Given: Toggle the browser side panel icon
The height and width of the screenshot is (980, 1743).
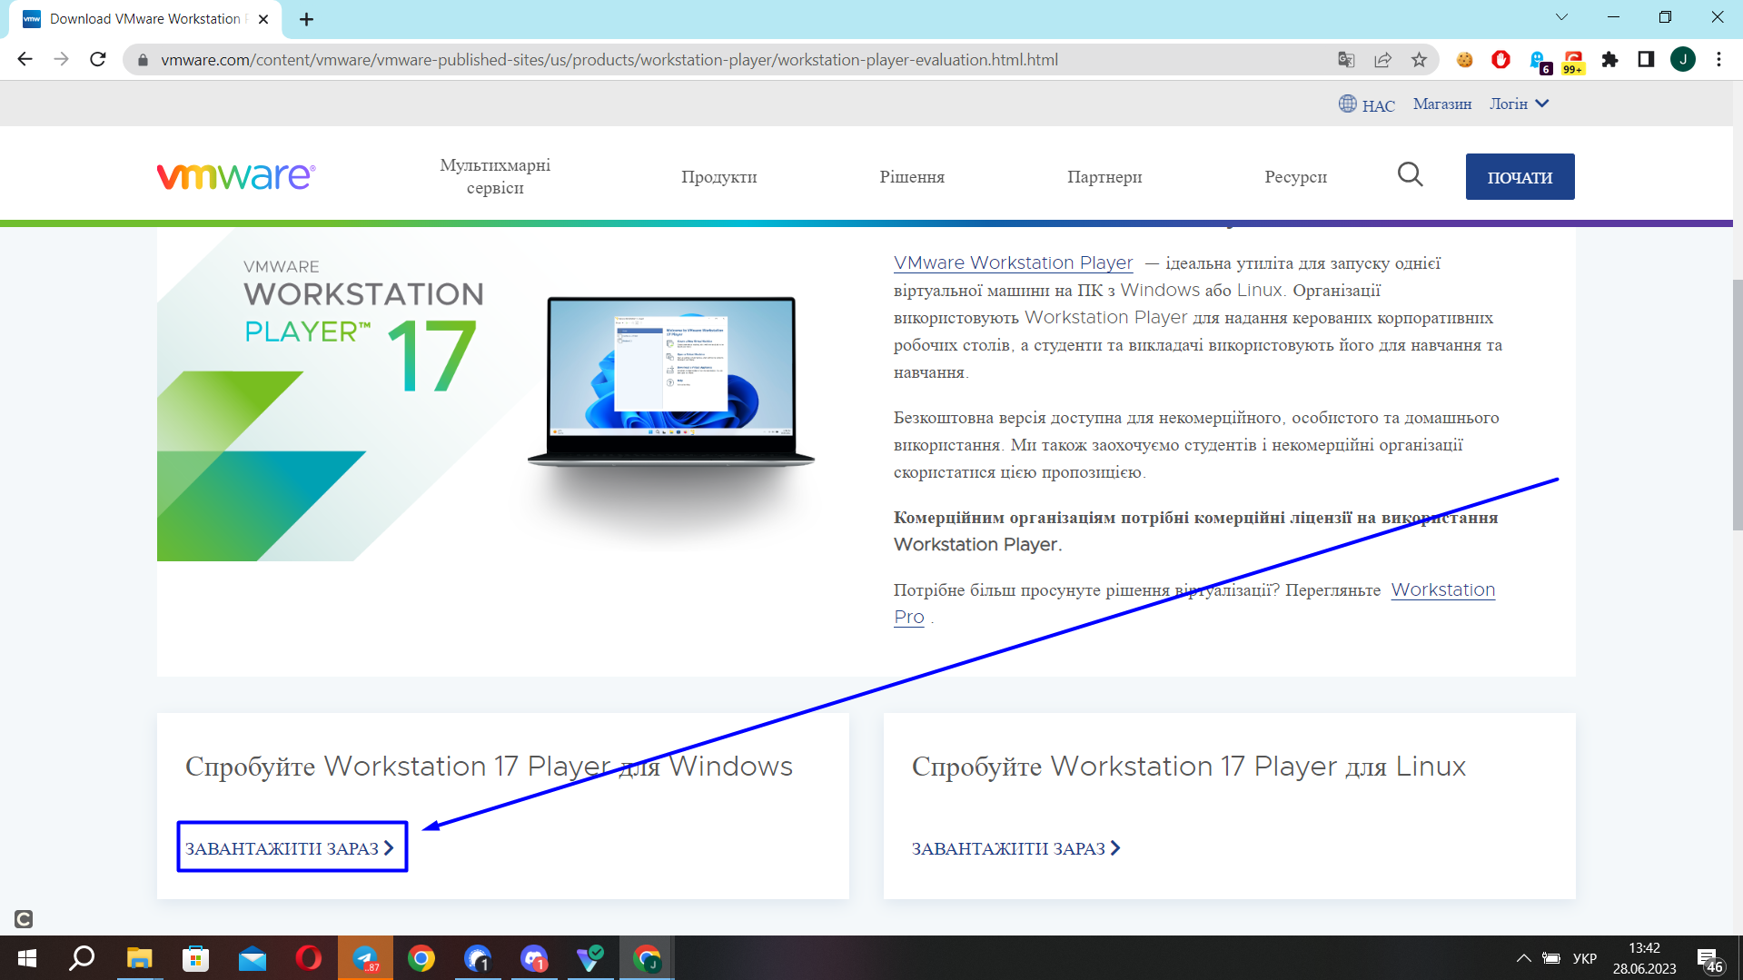Looking at the screenshot, I should pos(1646,60).
